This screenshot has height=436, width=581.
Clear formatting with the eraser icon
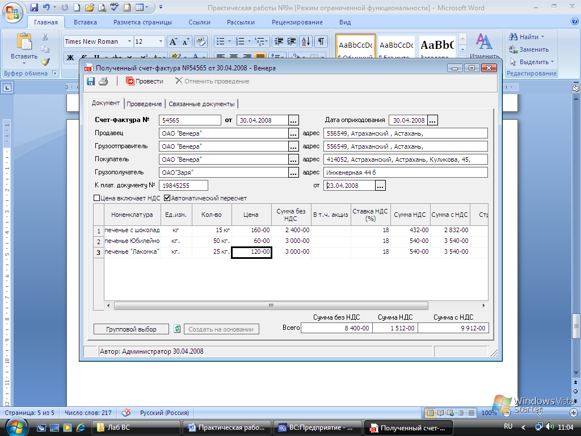[200, 41]
